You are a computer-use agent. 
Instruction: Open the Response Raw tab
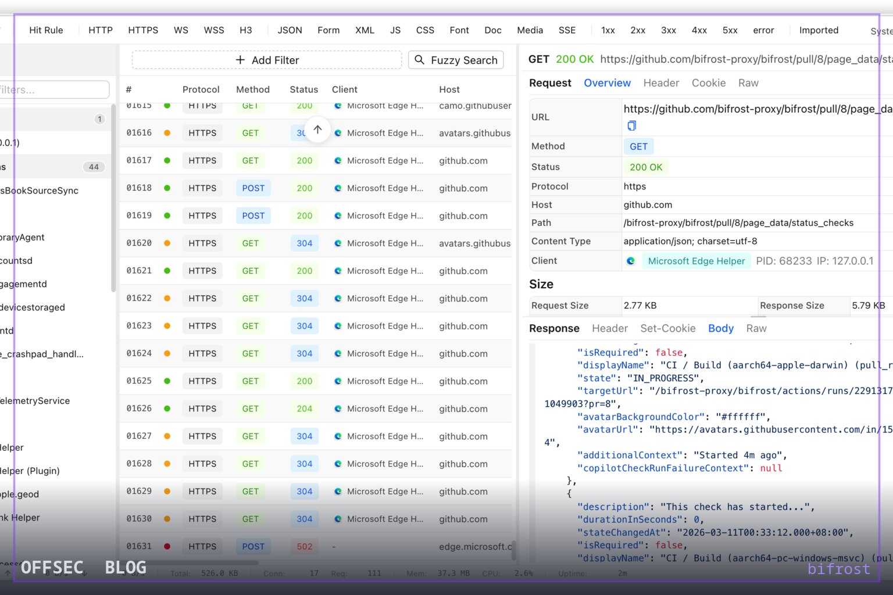pyautogui.click(x=756, y=328)
